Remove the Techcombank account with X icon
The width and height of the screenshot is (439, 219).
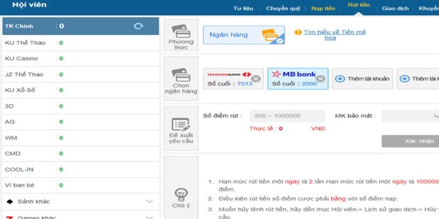coord(256,79)
